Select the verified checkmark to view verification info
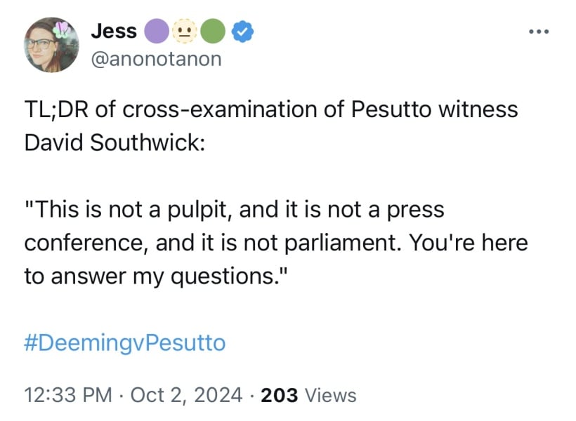The width and height of the screenshot is (576, 421). (x=242, y=31)
